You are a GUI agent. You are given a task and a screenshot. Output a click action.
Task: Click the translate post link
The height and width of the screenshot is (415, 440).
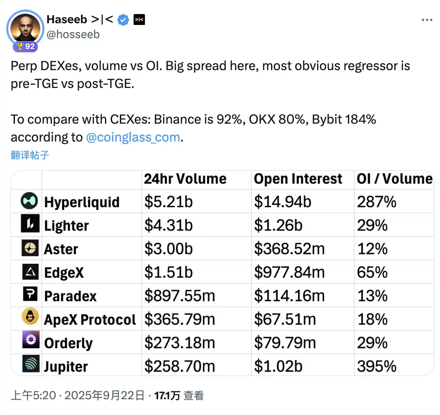[x=30, y=155]
